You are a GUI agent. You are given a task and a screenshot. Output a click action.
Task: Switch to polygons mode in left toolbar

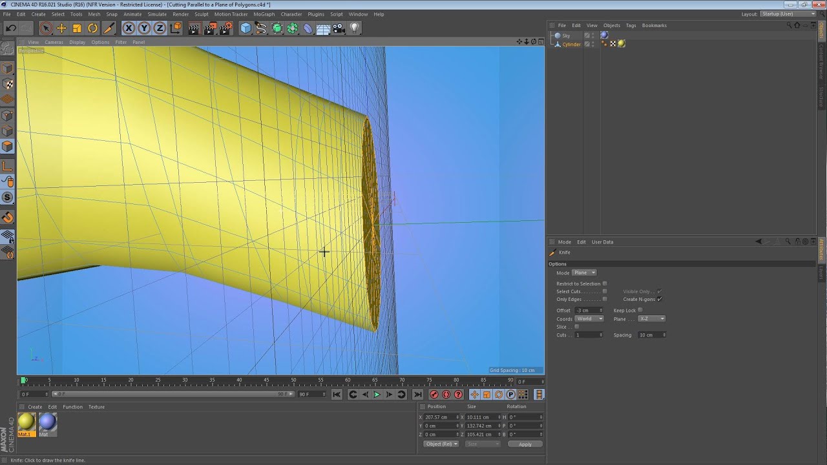(x=8, y=146)
